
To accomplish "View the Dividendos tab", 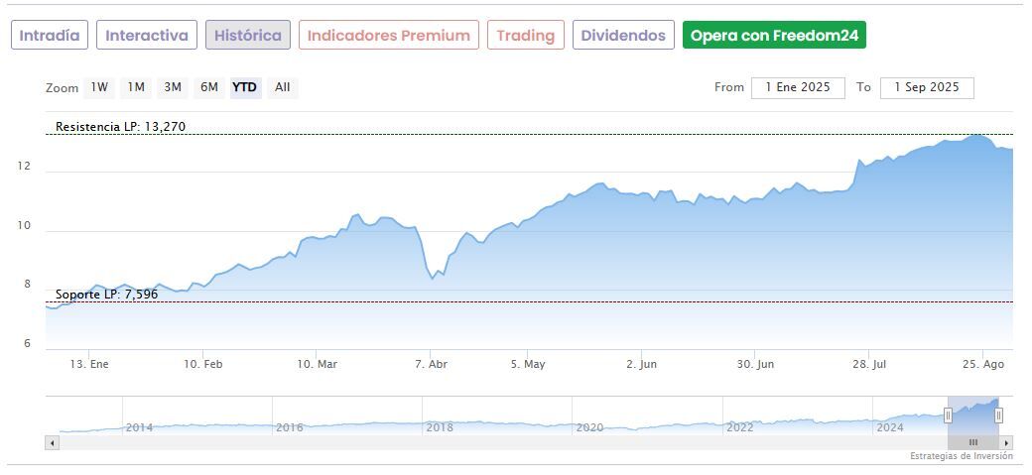I will 623,36.
